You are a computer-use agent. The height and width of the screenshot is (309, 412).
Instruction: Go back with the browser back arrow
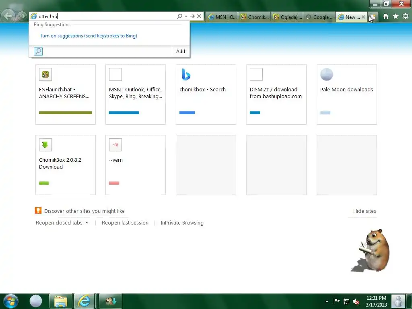point(8,16)
